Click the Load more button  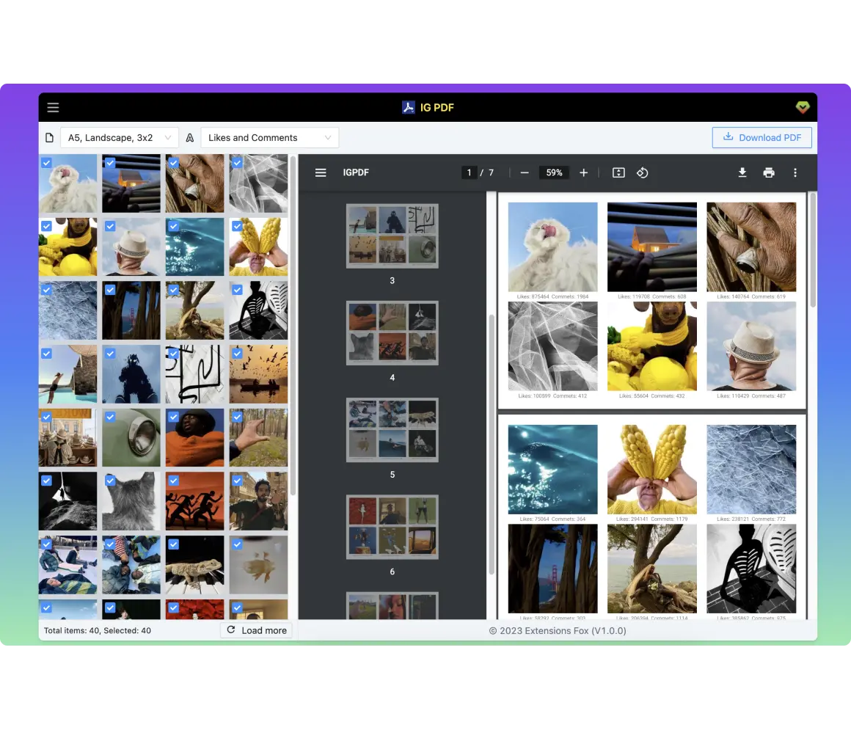(x=256, y=629)
